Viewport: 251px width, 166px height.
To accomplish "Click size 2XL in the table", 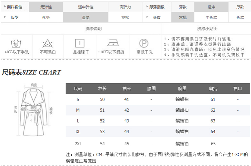I will (78, 144).
